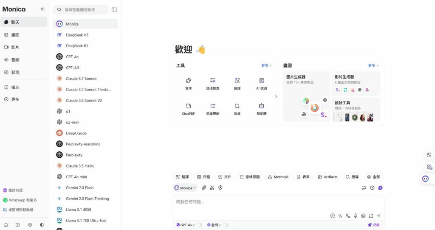This screenshot has height=230, width=435.
Task: Open the Monica bot selector dropdown
Action: [185, 187]
